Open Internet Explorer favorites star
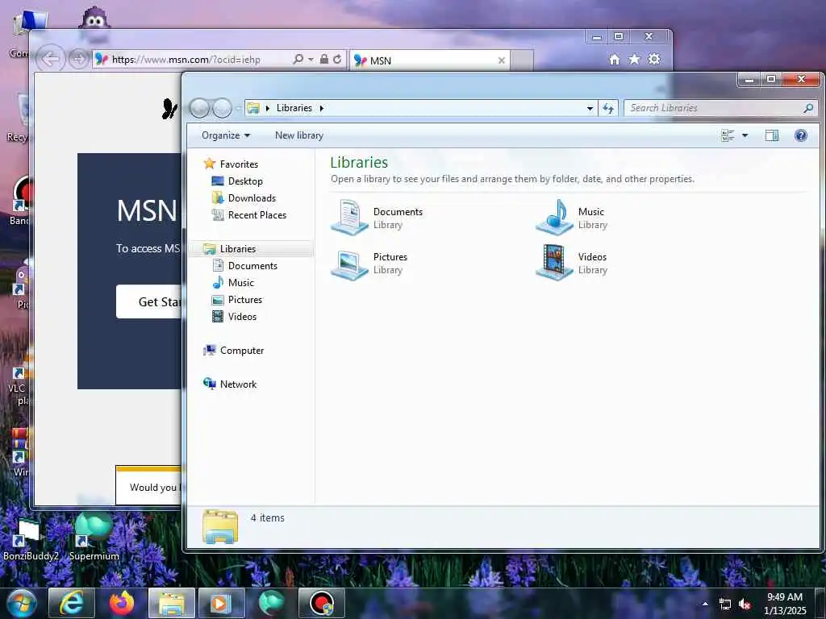This screenshot has width=826, height=619. pos(634,59)
